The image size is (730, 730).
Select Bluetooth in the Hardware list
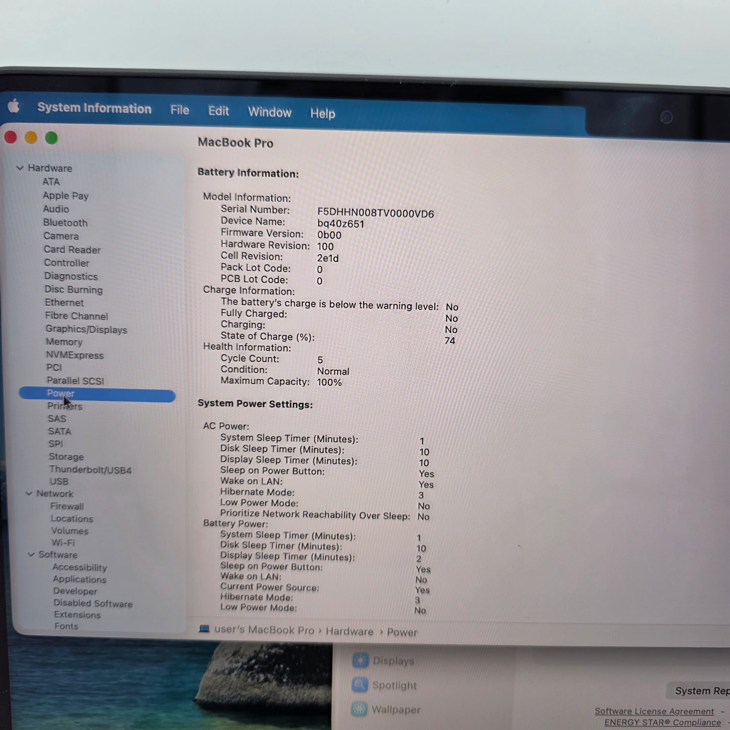tap(65, 222)
